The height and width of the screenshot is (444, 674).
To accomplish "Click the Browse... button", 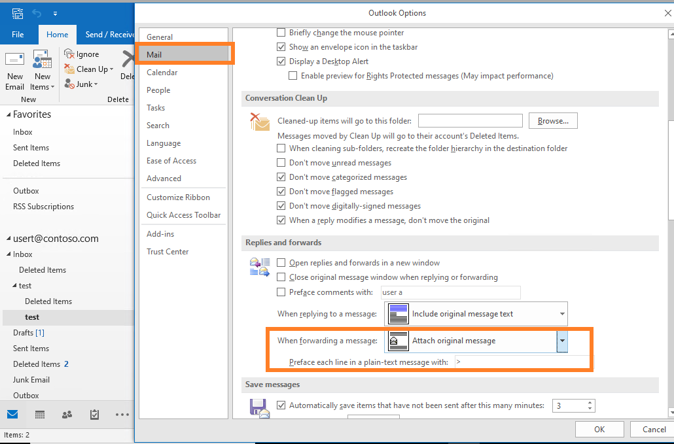I will click(x=553, y=121).
